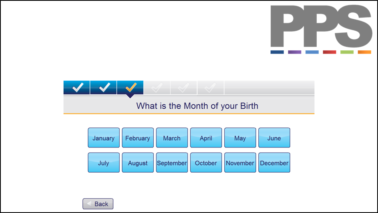Image resolution: width=378 pixels, height=213 pixels.
Task: Click the first completed step checkmark
Action: click(76, 88)
